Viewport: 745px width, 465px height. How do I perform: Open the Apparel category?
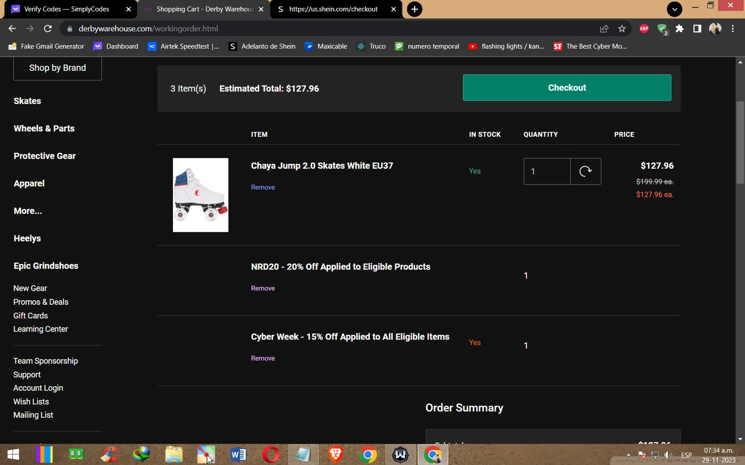(29, 184)
